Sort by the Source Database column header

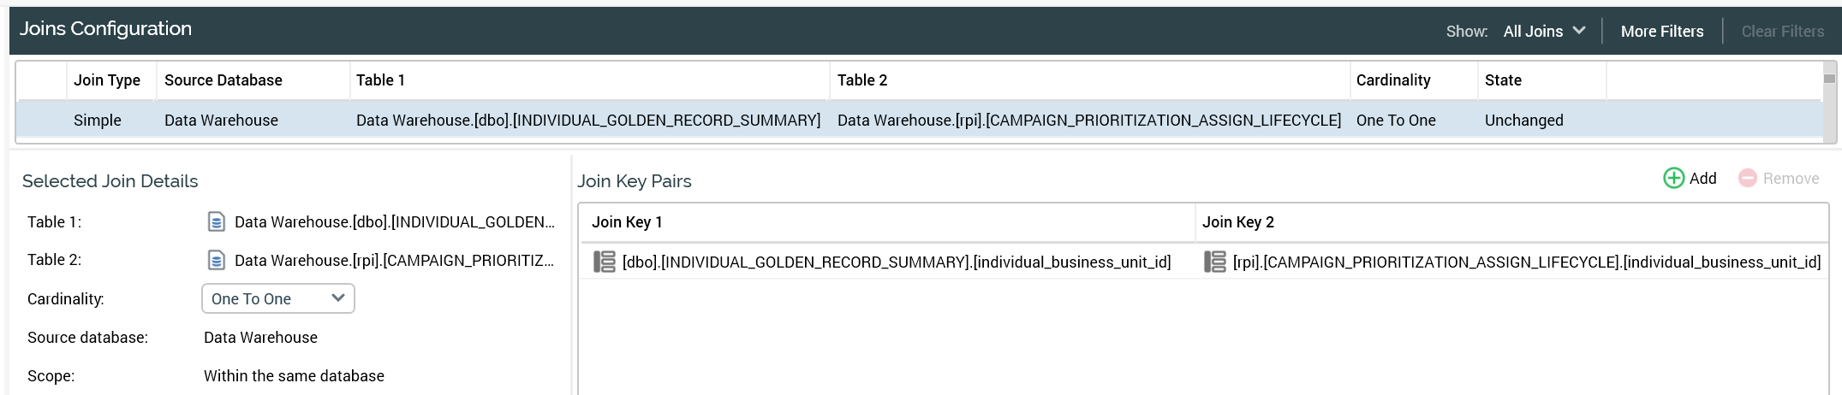223,80
